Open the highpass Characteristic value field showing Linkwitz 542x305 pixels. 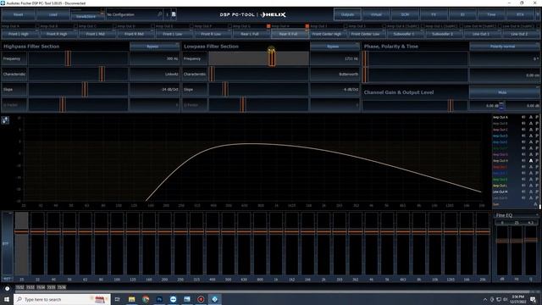click(x=154, y=75)
